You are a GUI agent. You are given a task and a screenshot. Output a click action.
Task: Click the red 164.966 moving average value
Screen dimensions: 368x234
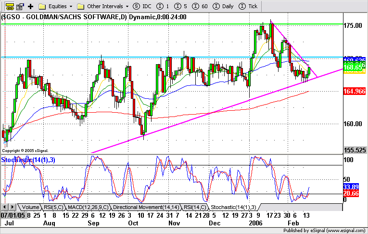(x=355, y=91)
